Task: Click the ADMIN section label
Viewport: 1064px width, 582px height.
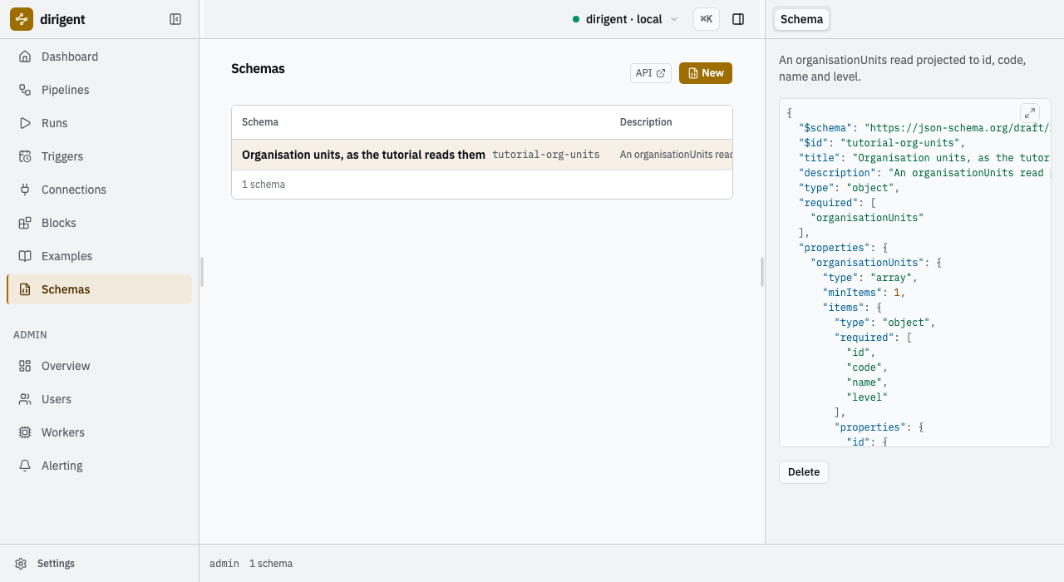Action: point(30,335)
